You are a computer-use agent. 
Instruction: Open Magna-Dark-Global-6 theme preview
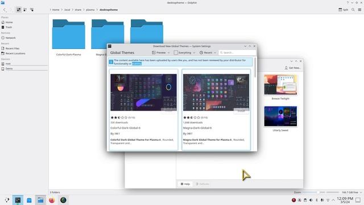coord(216,92)
